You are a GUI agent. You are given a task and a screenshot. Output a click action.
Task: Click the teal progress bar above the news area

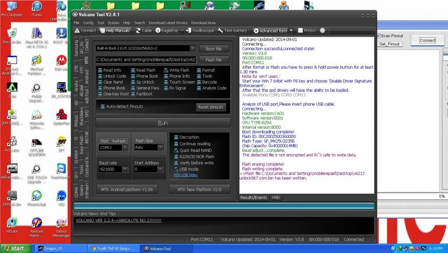[x=224, y=206]
